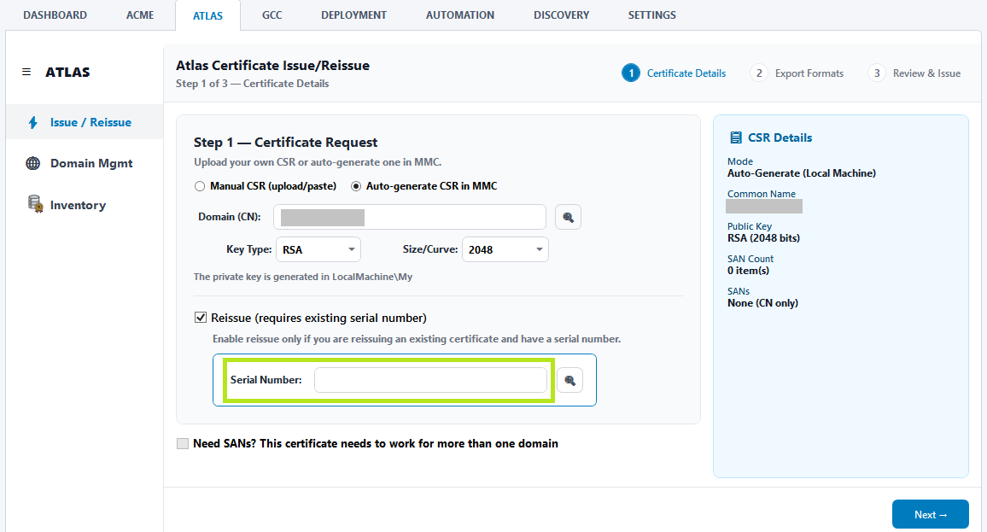Click the Domain (CN) input field
Image resolution: width=987 pixels, height=532 pixels.
click(410, 217)
